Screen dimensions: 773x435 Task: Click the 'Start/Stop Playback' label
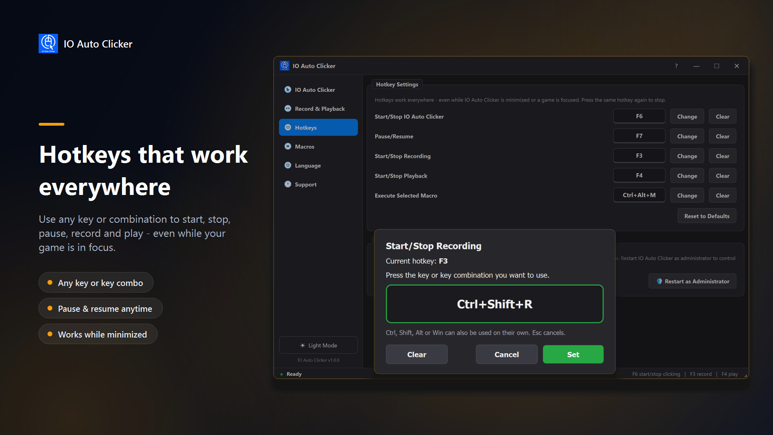pos(401,176)
